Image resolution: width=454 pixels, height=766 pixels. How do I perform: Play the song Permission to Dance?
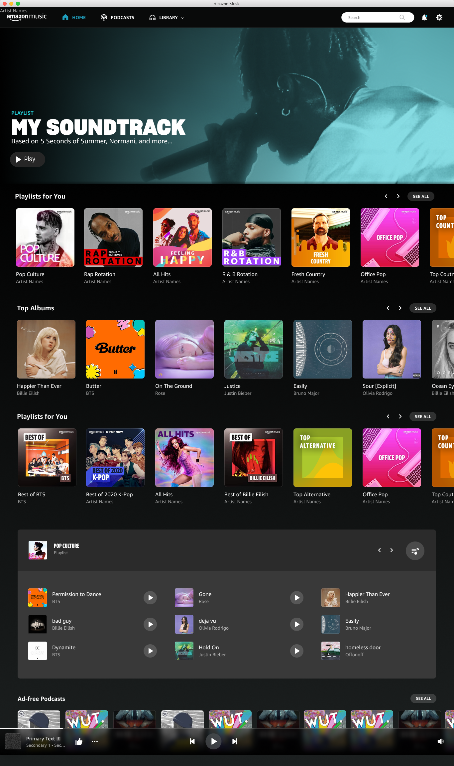[x=150, y=598]
